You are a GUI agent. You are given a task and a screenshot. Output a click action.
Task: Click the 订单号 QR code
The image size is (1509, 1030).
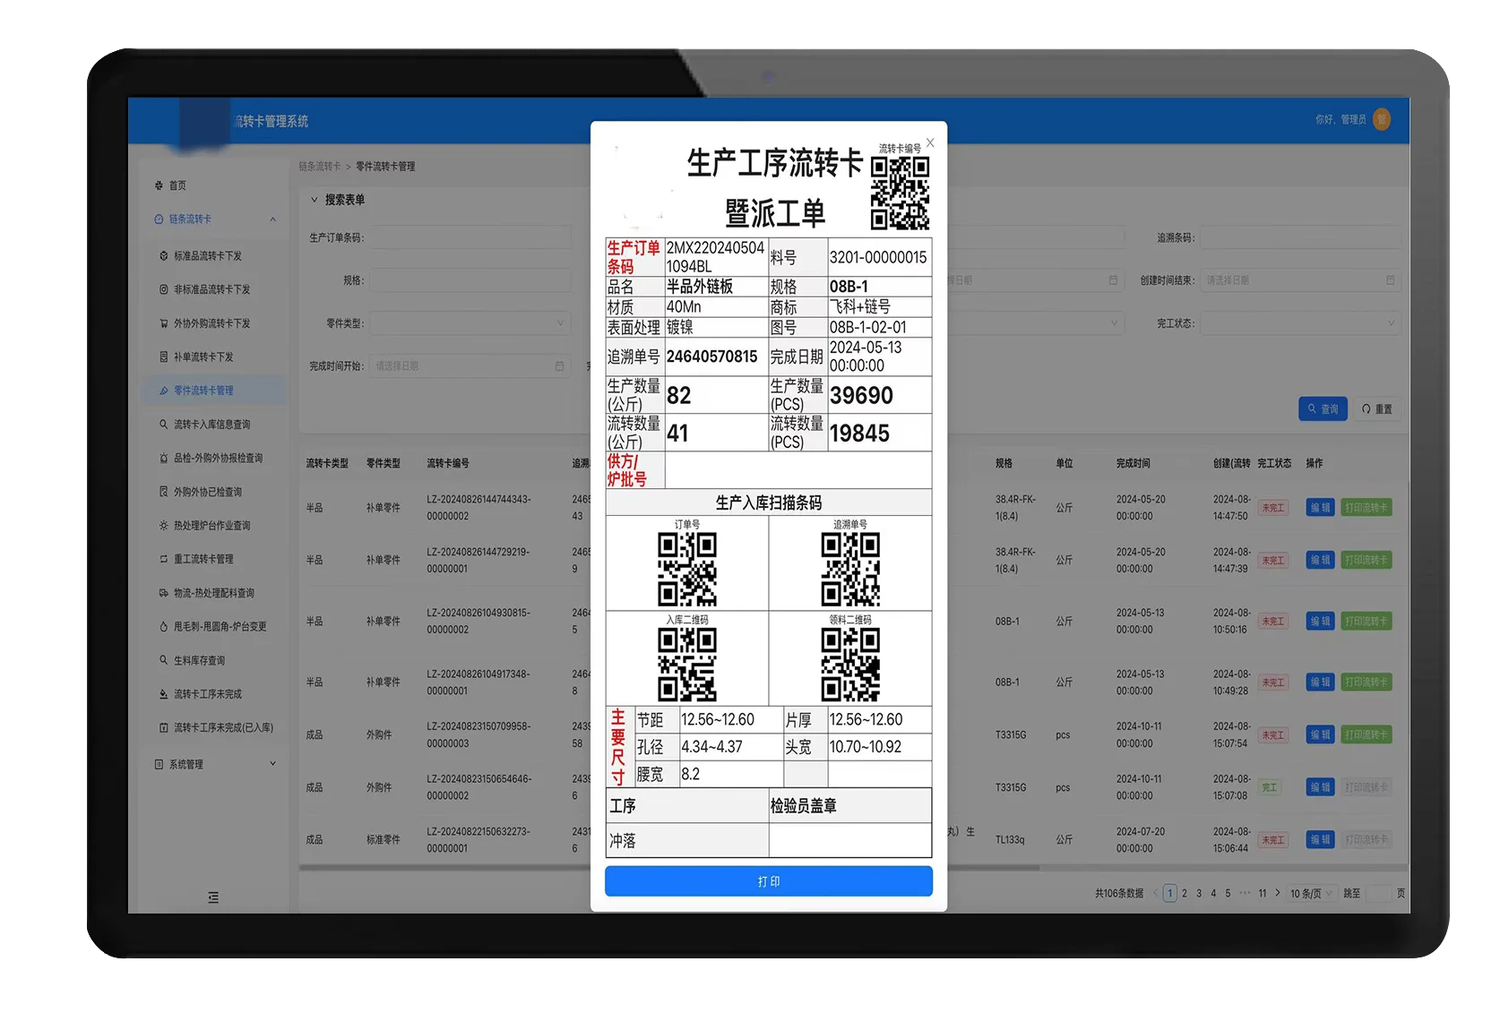tap(687, 569)
